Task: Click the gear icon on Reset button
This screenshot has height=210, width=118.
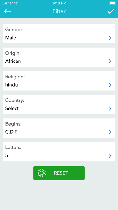Action: [x=42, y=173]
